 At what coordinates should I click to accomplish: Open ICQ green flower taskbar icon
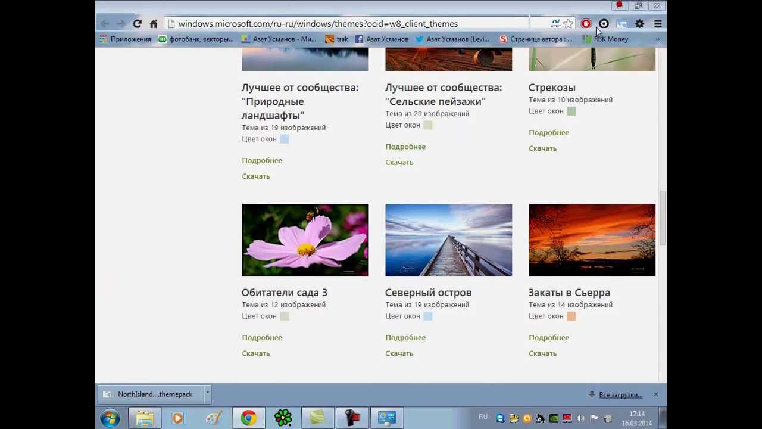click(x=283, y=418)
